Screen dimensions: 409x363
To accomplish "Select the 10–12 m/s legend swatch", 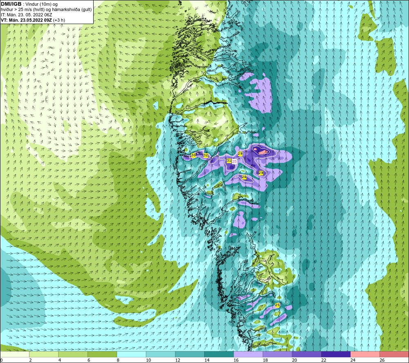I will 161,354.
